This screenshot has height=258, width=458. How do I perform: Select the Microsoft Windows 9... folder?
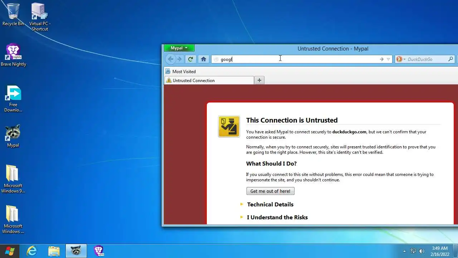coord(13,179)
